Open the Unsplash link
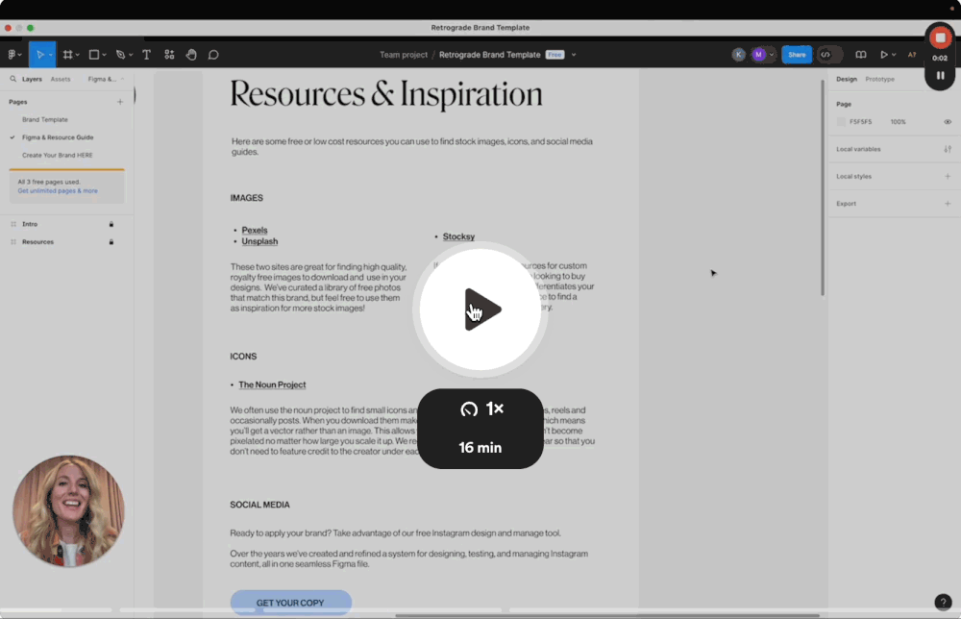 (259, 241)
